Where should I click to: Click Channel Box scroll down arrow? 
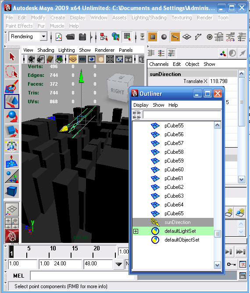241,180
